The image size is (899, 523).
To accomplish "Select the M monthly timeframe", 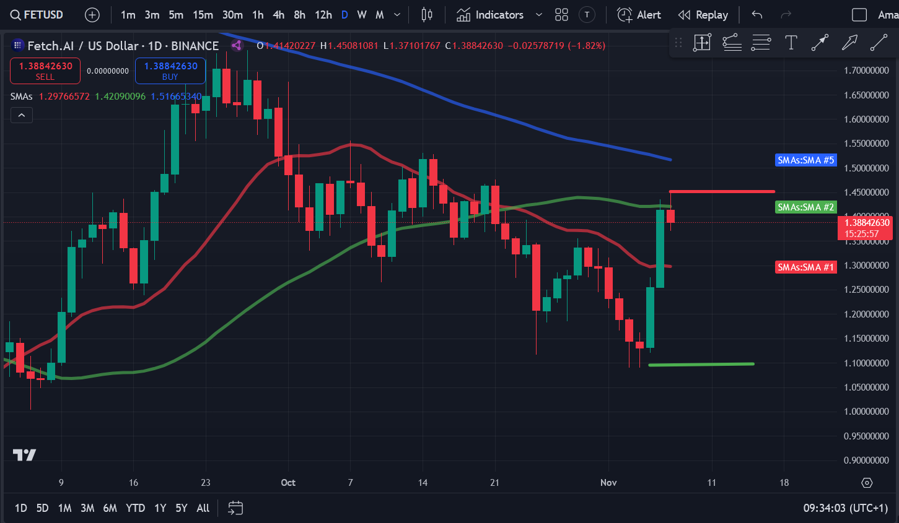I will pyautogui.click(x=380, y=15).
